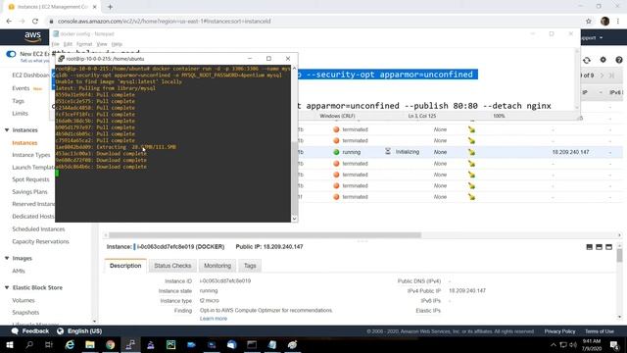Go to the next page of instances
This screenshot has height=353, width=627.
coord(603,76)
